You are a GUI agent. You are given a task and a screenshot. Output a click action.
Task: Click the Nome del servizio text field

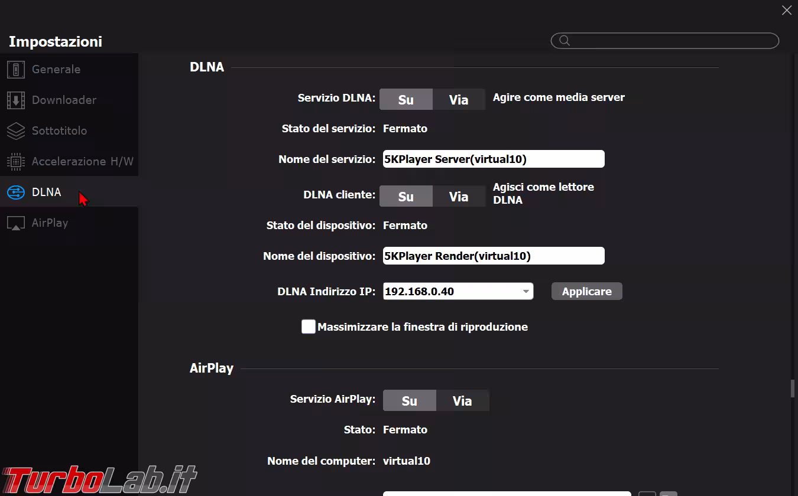tap(494, 159)
